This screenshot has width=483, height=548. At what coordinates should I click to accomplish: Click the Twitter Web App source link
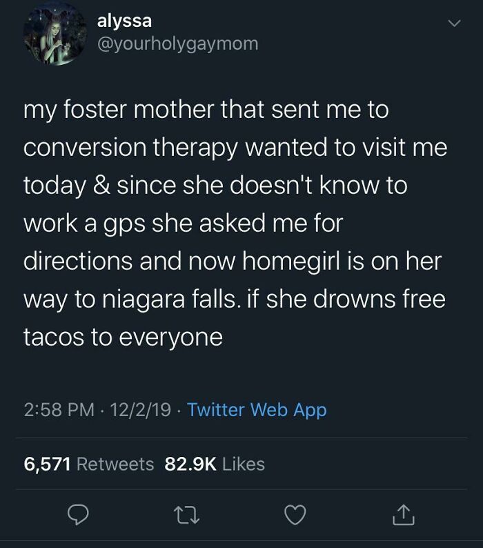[257, 410]
